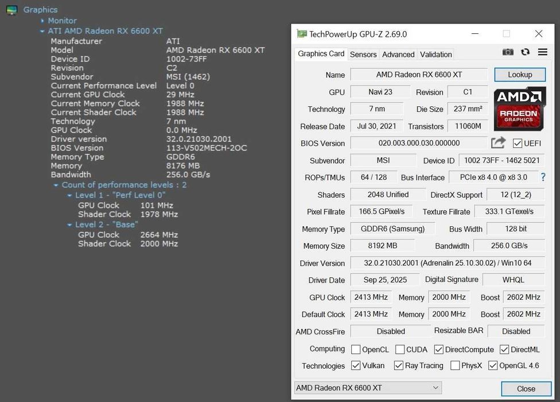Take a screenshot with GPU-Z camera icon
Image resolution: width=560 pixels, height=402 pixels.
point(507,52)
